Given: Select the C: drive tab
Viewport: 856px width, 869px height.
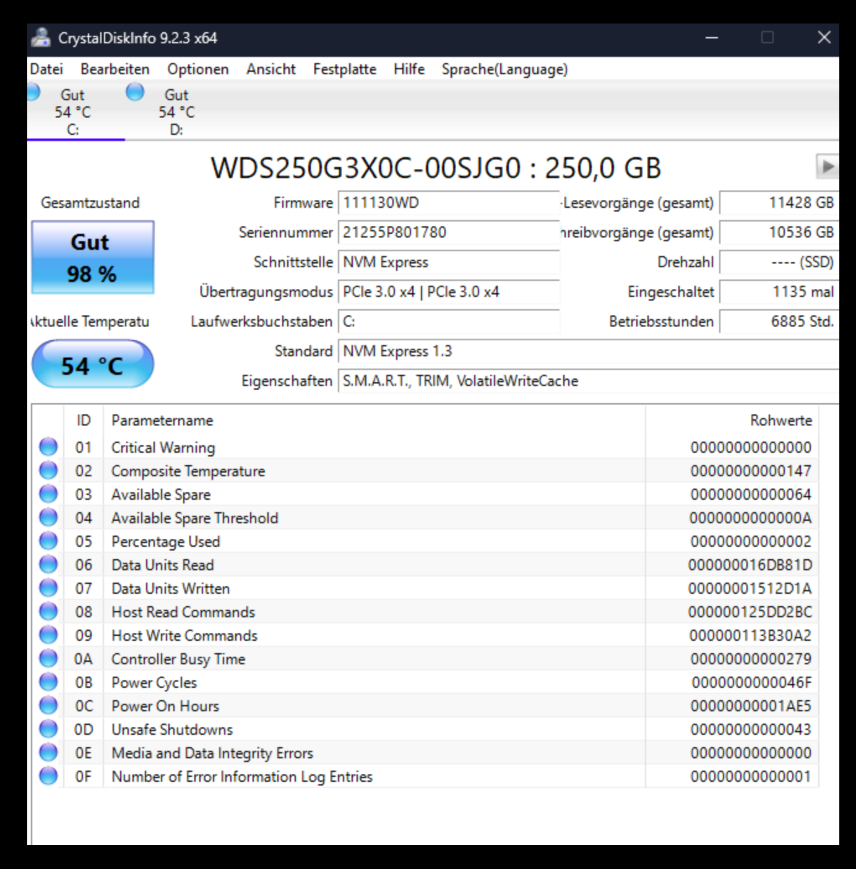Looking at the screenshot, I should point(73,112).
